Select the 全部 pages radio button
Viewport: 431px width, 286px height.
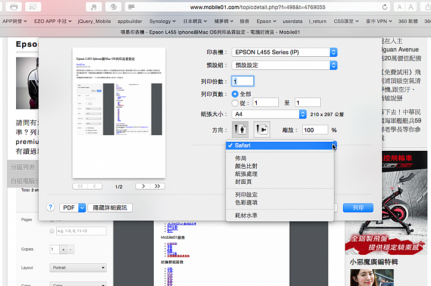(235, 94)
